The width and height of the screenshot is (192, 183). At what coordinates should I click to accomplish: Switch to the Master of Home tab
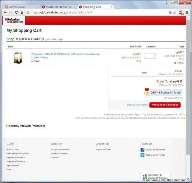coord(59,7)
